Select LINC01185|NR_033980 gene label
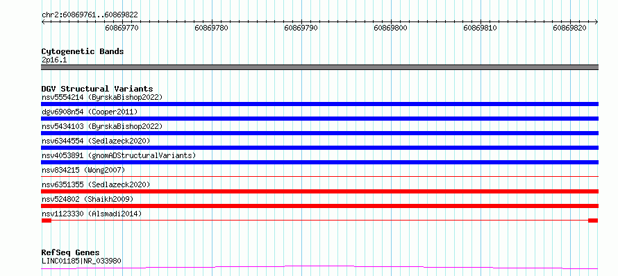The image size is (618, 276). [x=81, y=261]
